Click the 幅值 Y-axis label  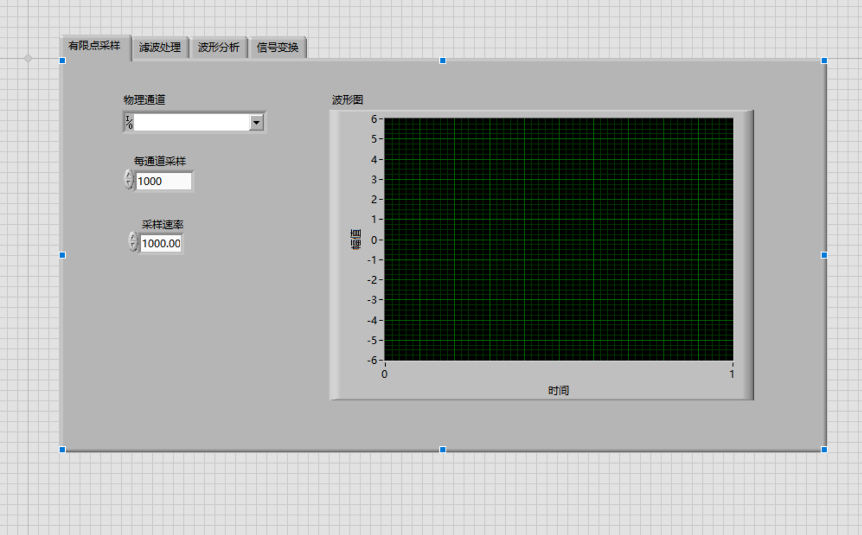pyautogui.click(x=356, y=239)
